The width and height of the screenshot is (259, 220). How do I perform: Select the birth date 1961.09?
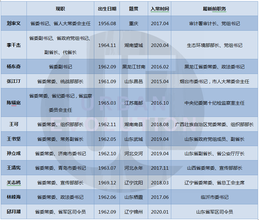(107, 81)
